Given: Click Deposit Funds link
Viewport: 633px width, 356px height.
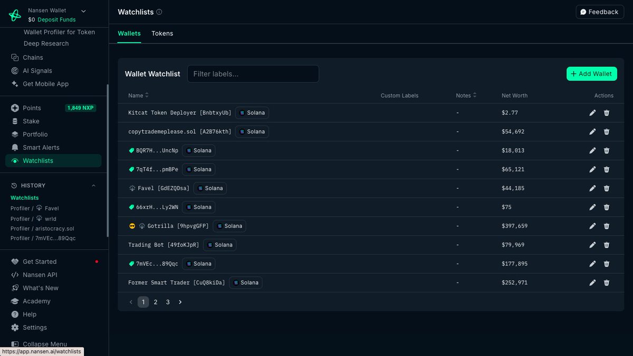Looking at the screenshot, I should click(x=56, y=19).
